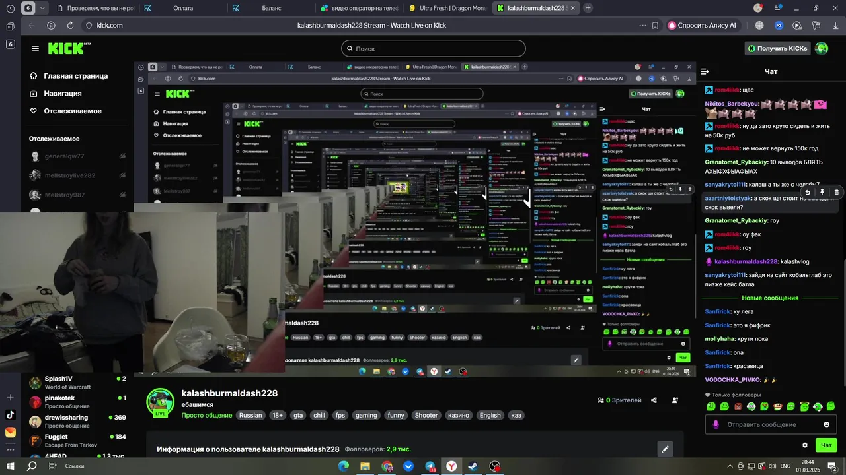Click reply icon on azartniytolstyak message
This screenshot has width=846, height=475.
pyautogui.click(x=807, y=193)
